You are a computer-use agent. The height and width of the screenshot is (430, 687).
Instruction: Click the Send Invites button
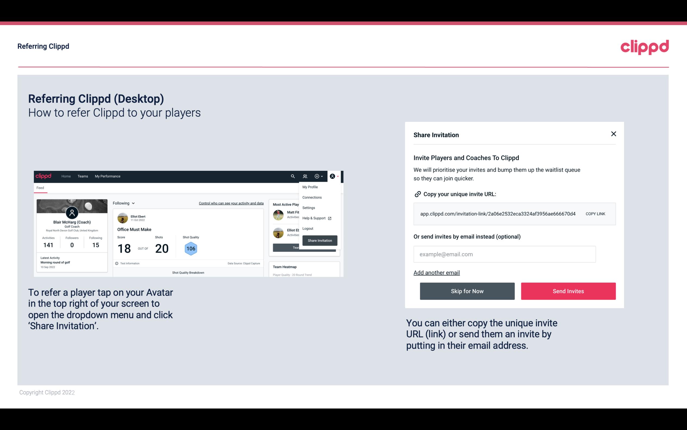click(x=568, y=291)
